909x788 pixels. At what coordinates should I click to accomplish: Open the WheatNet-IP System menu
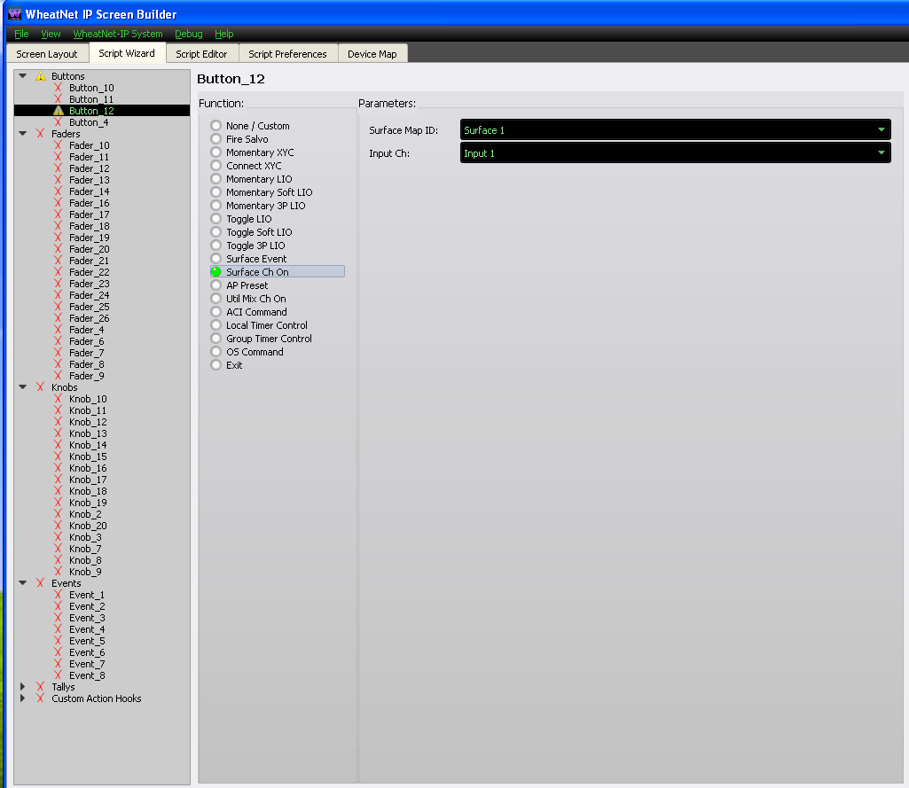click(118, 34)
